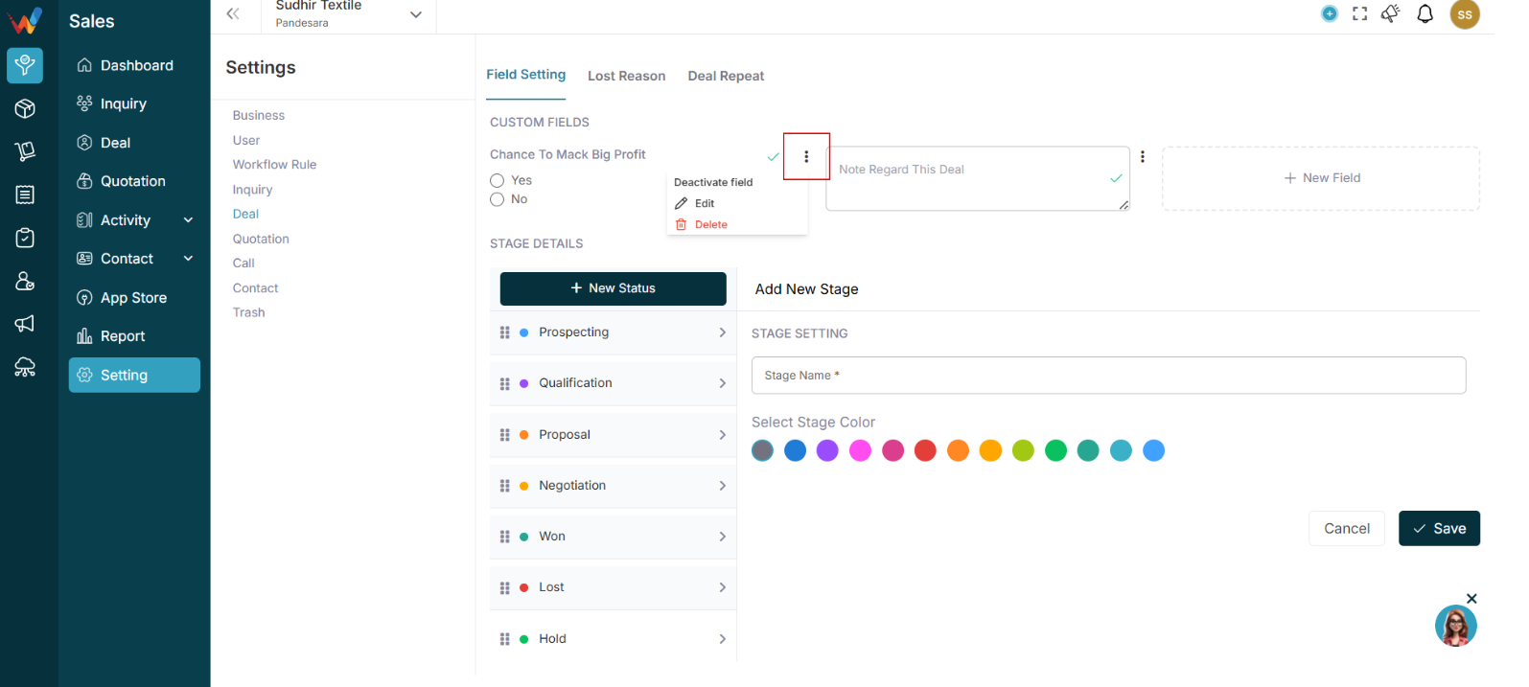Choose Deactivate field from the menu
Image resolution: width=1529 pixels, height=687 pixels.
713,182
